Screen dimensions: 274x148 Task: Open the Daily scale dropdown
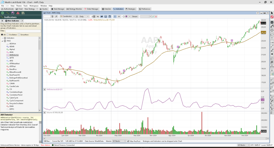[x=84, y=16]
